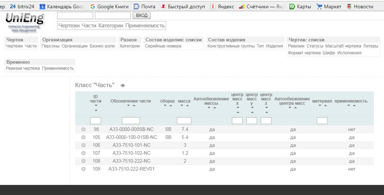This screenshot has height=195, width=384.
Task: Remove part 108 via its x icon
Action: point(83,161)
